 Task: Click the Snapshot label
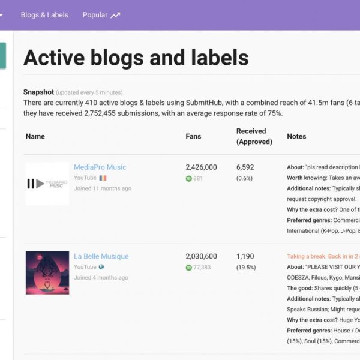38,92
